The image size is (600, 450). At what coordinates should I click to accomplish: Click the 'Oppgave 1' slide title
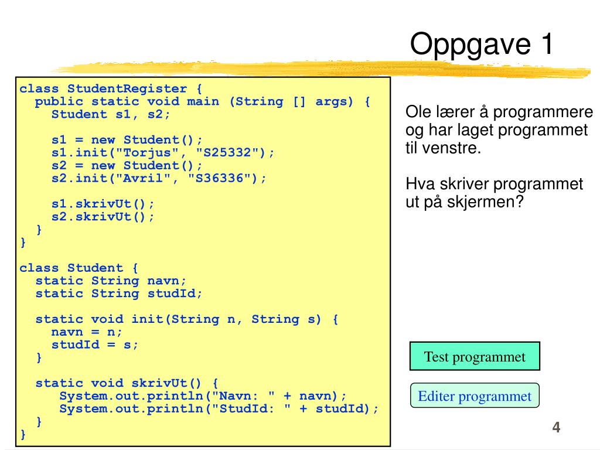click(482, 45)
